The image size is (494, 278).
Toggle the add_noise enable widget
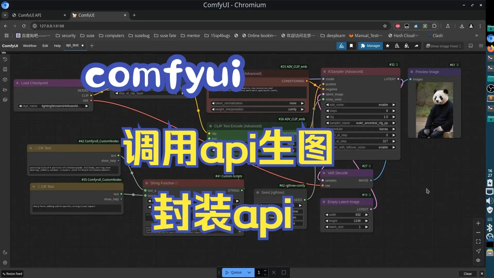click(x=360, y=105)
